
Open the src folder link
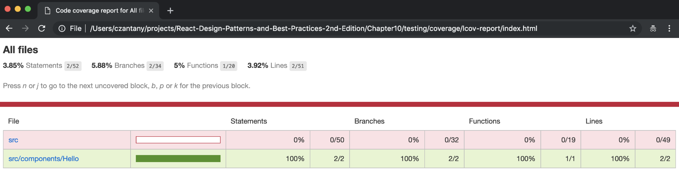(13, 140)
